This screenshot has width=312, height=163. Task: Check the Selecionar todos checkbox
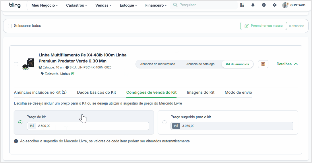[x=10, y=26]
